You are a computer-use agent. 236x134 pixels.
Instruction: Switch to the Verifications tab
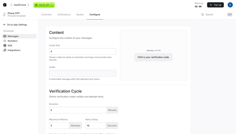[x=64, y=14]
